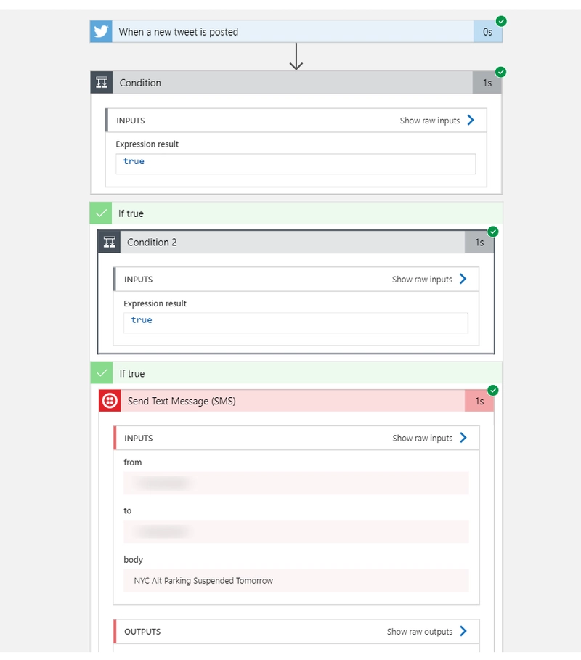Screen dimensions: 581x660
Task: Click the Condition 2 step icon
Action: click(109, 243)
